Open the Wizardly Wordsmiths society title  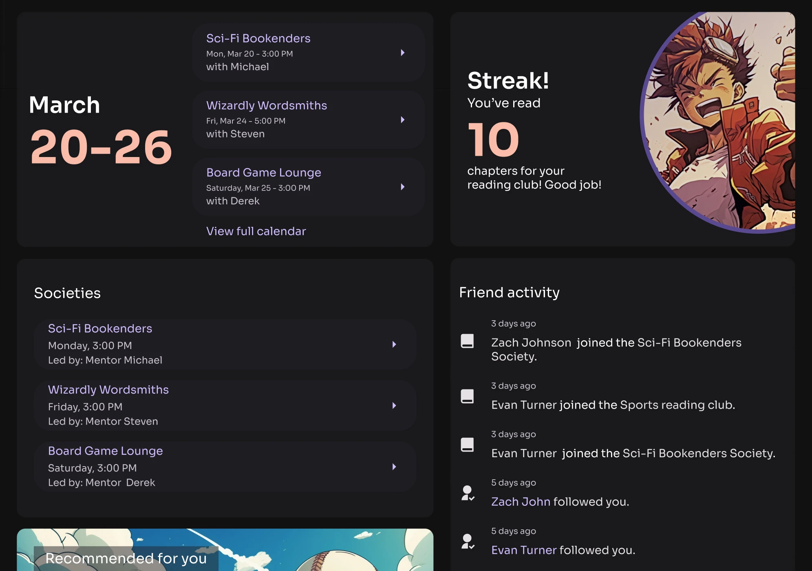click(108, 390)
